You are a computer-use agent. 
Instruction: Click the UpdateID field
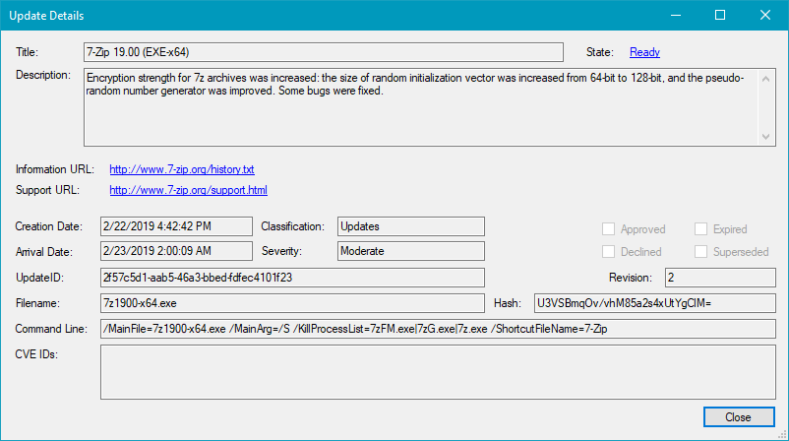[292, 278]
